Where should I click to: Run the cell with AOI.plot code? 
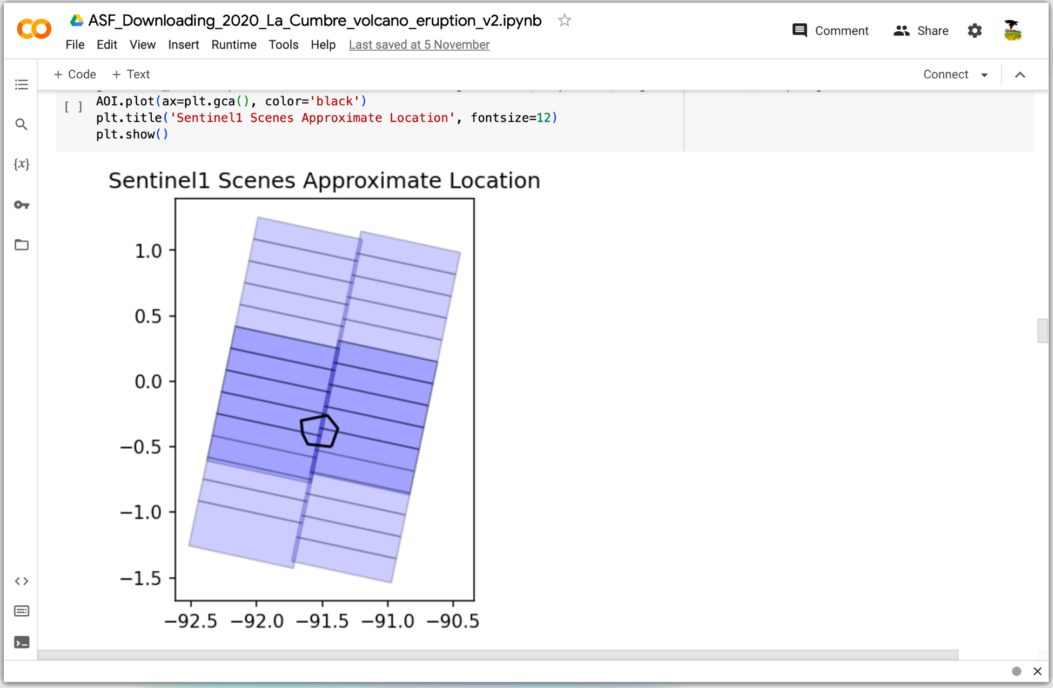point(73,107)
